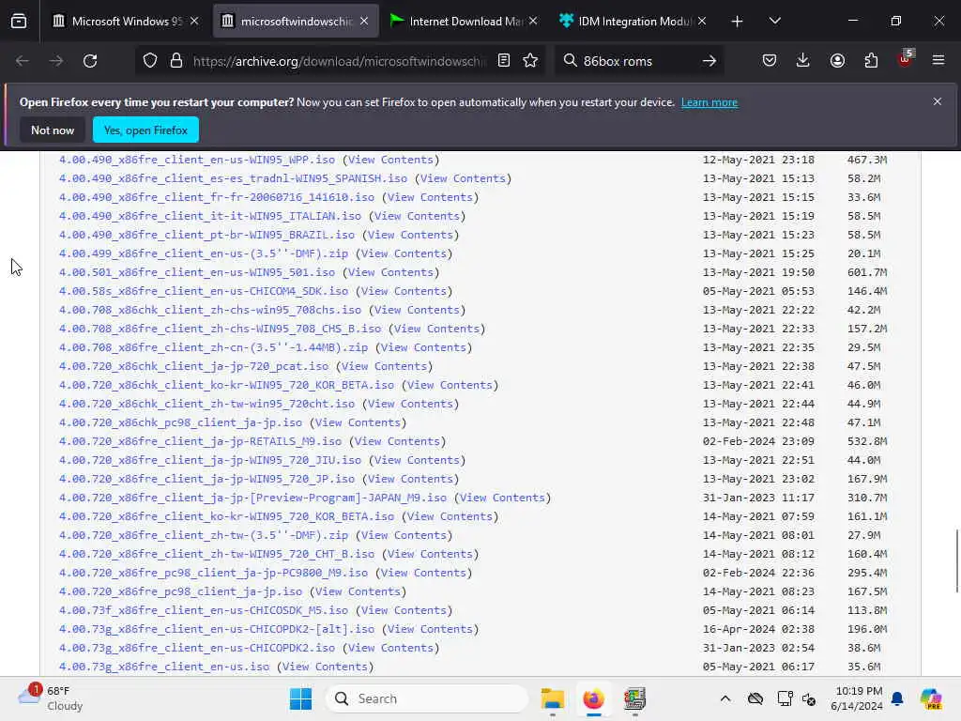Download WIN95_720_JIU.iso file

click(210, 460)
